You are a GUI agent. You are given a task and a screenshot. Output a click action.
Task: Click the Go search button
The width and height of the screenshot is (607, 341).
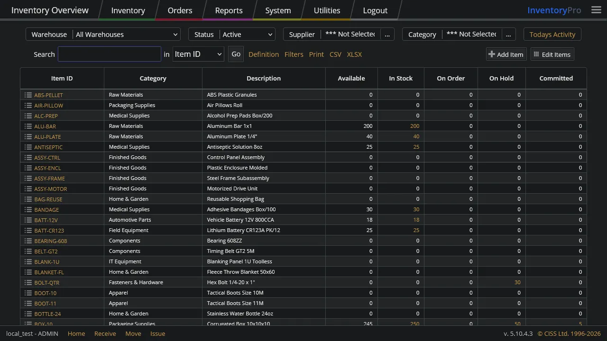point(236,54)
